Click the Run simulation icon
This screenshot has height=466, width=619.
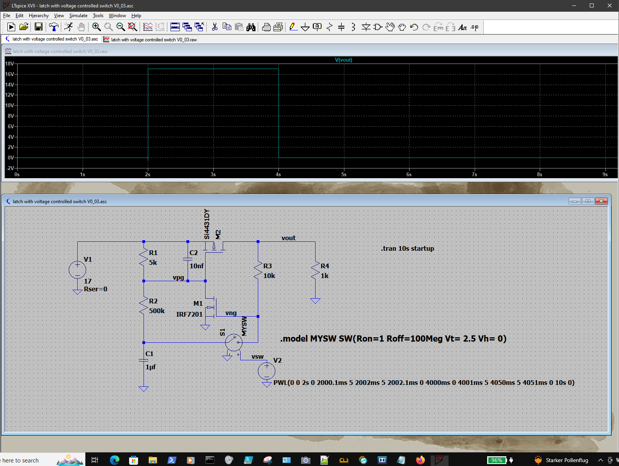pos(69,27)
